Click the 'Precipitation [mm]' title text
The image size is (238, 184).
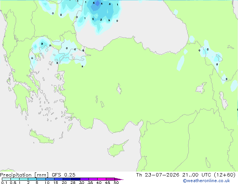pyautogui.click(x=24, y=175)
